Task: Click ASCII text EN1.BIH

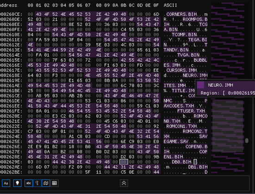Action: tap(174, 157)
